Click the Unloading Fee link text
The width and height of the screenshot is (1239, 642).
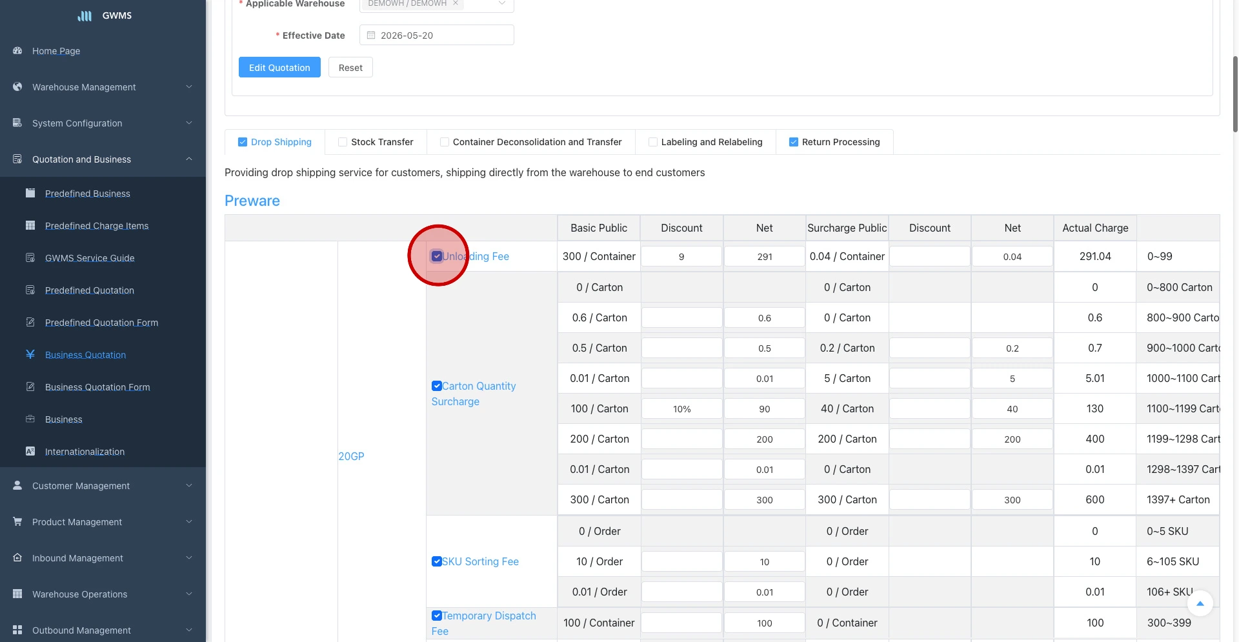476,256
